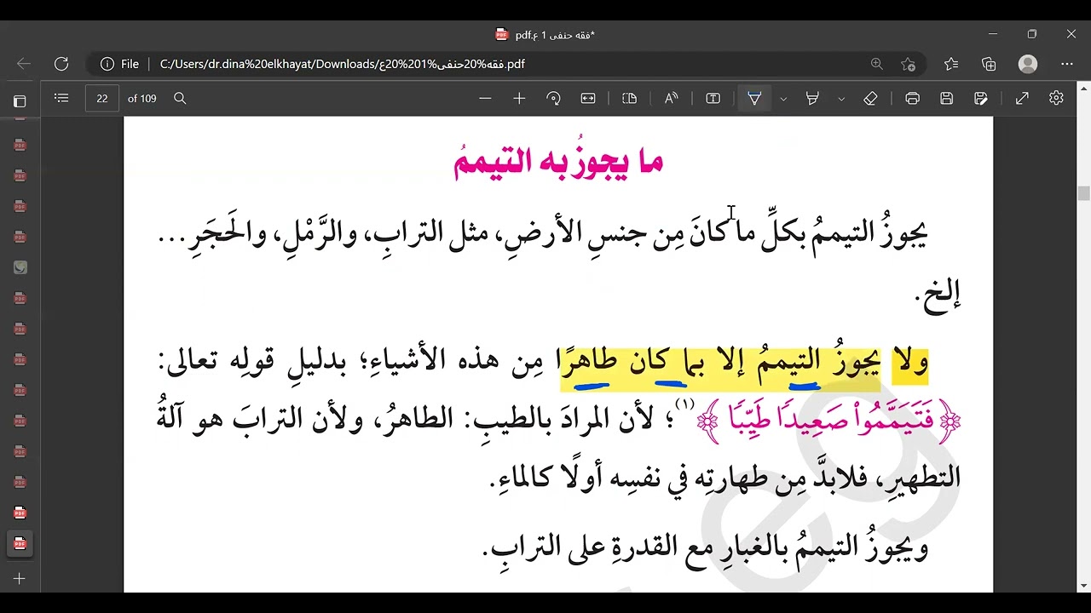Edit the page number field showing 22
1091x613 pixels.
pyautogui.click(x=102, y=99)
